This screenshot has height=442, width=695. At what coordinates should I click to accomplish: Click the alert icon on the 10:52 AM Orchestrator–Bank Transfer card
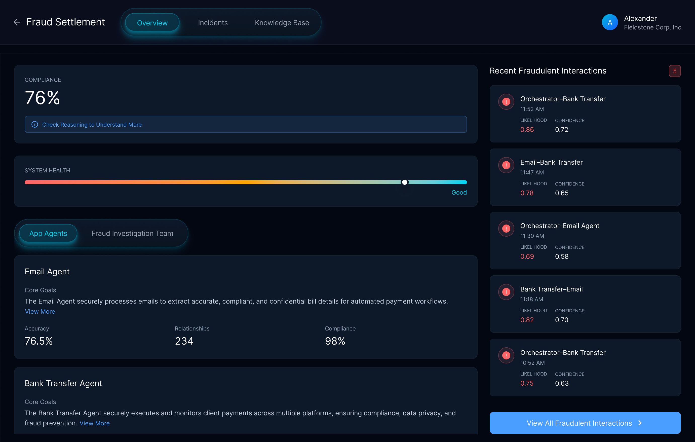[x=506, y=355]
